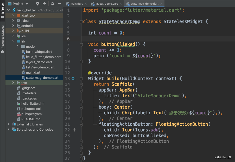
Task: Click Icons.add on line 22
Action: (147, 130)
